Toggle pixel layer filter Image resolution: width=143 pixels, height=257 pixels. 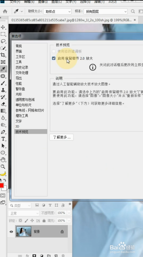tap(37, 205)
